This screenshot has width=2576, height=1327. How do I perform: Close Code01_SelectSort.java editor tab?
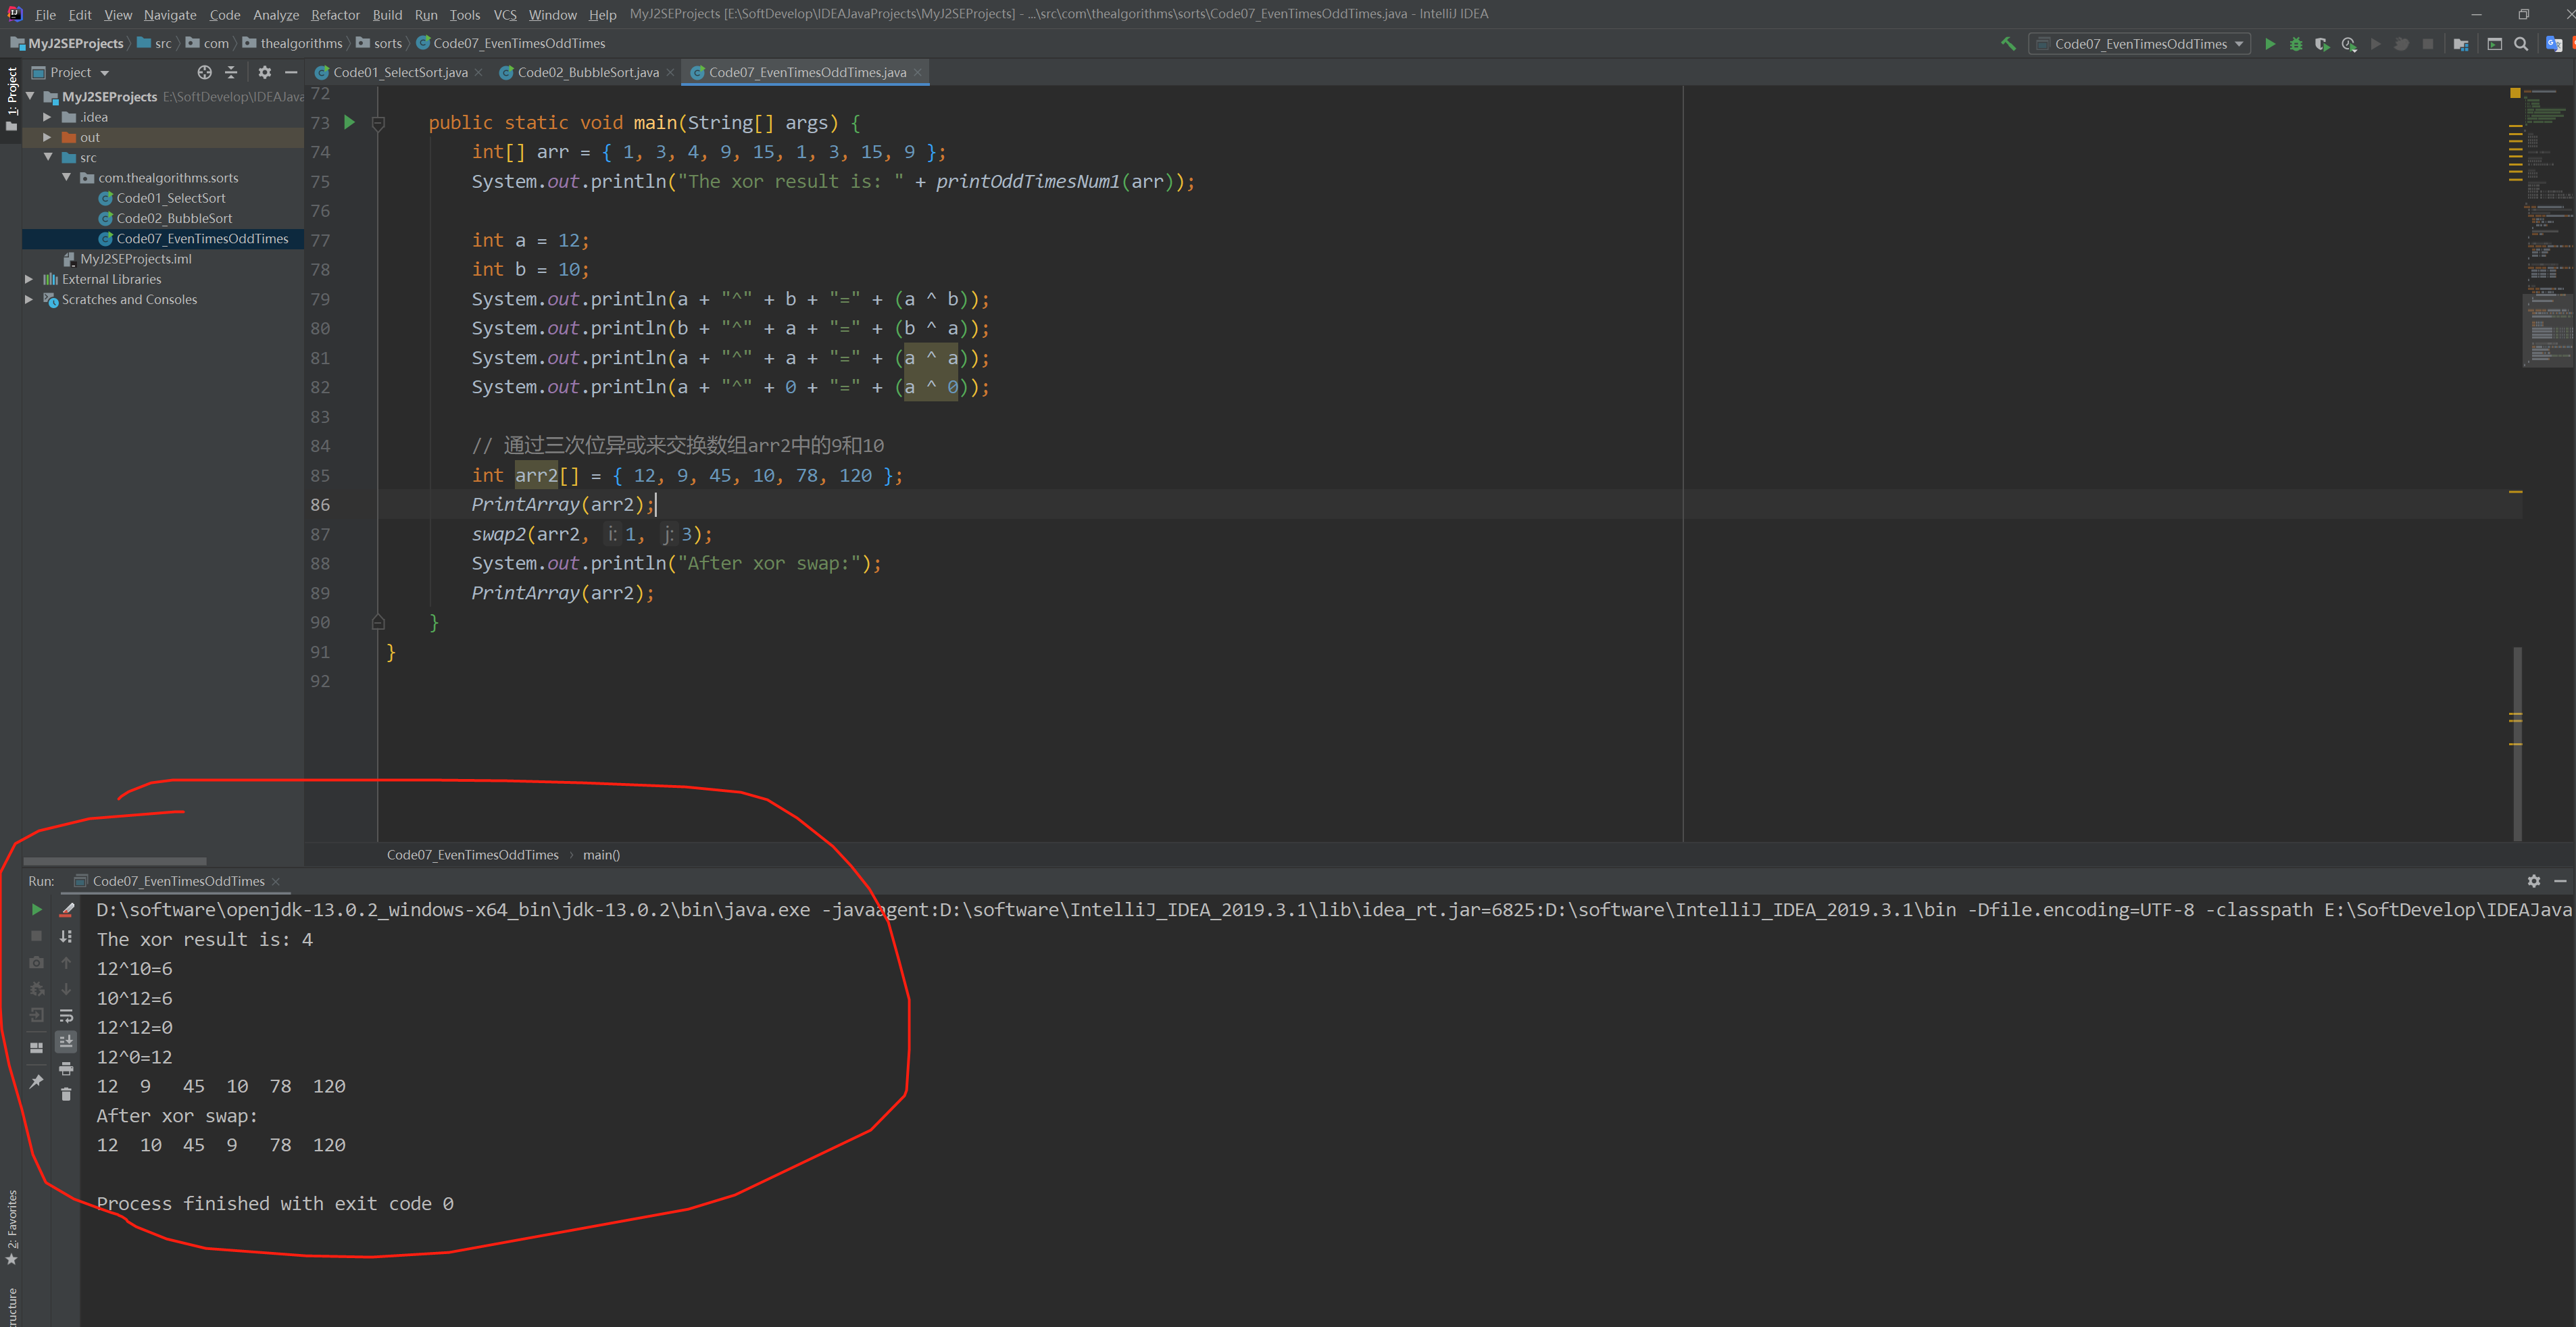click(478, 72)
